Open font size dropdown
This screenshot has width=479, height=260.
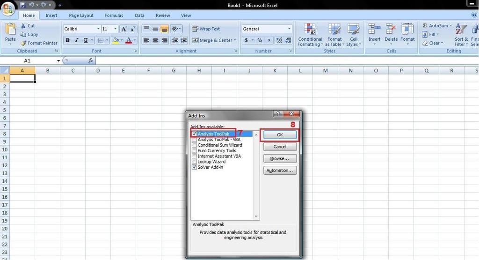click(115, 29)
